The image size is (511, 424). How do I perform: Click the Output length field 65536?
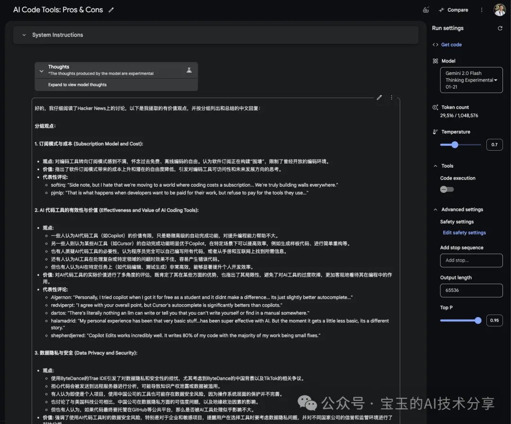471,290
